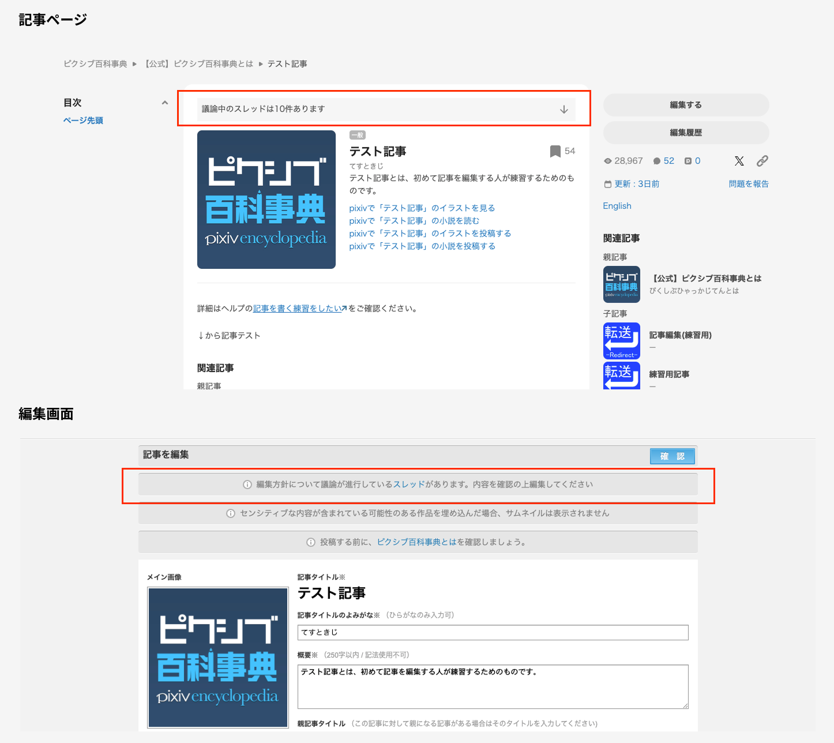
Task: Click info icon on 投稿する前に notice
Action: click(x=311, y=542)
